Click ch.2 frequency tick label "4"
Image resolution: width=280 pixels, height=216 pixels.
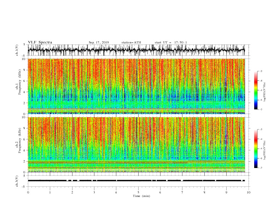tap(25, 150)
